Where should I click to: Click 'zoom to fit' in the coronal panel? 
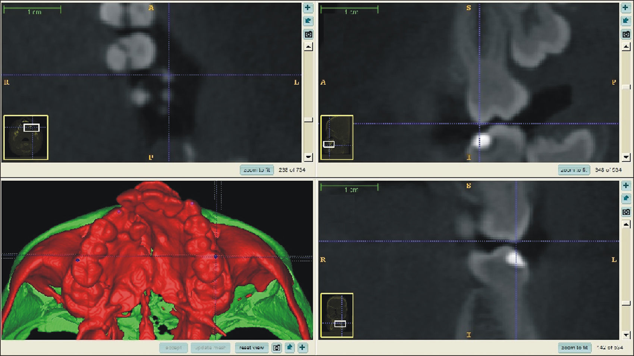coord(574,348)
